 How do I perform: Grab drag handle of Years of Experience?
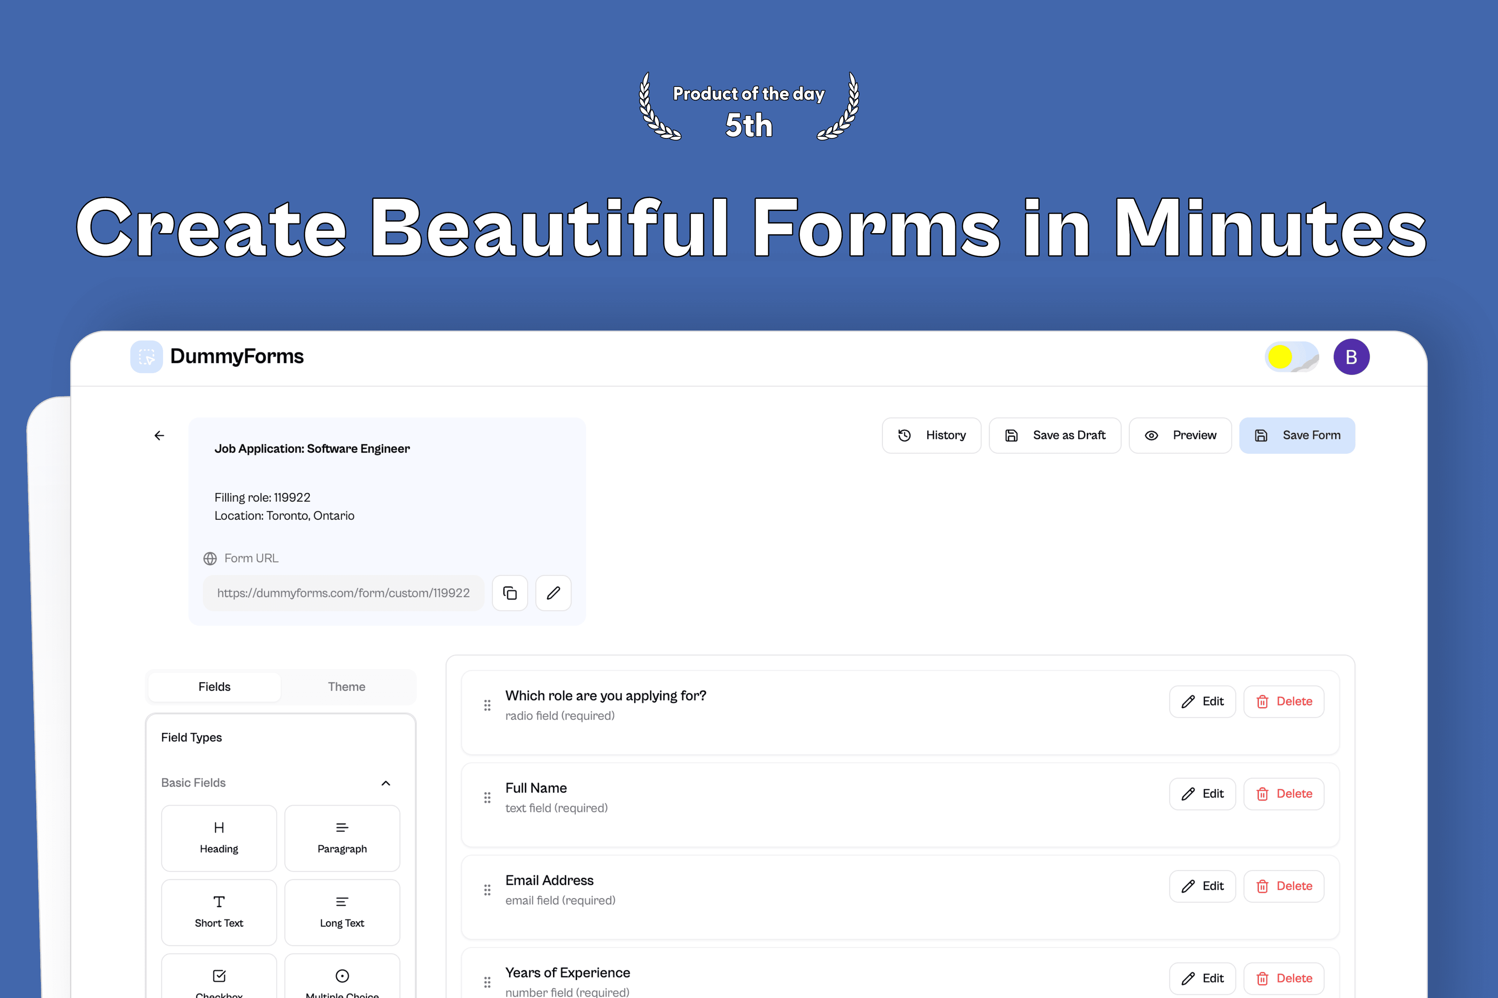click(x=487, y=982)
